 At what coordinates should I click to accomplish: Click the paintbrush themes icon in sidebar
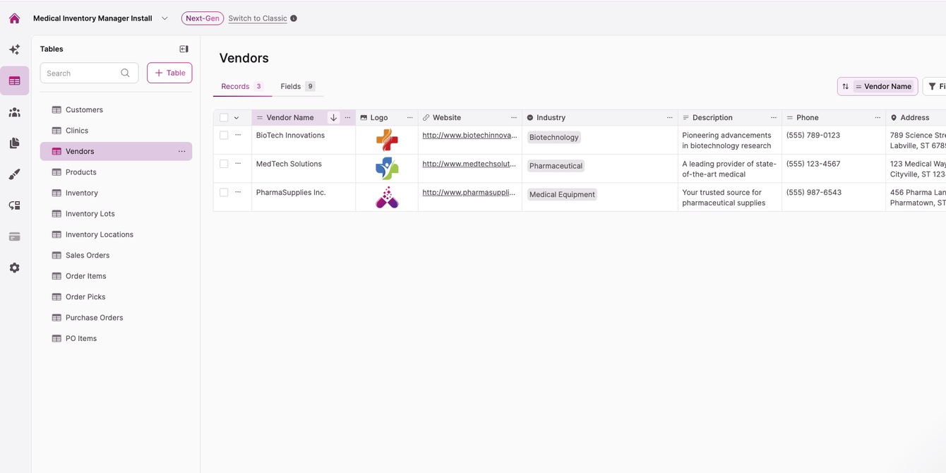(14, 174)
